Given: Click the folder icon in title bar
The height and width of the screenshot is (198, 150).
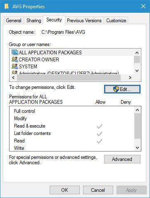Looking at the screenshot, I should click(x=7, y=6).
